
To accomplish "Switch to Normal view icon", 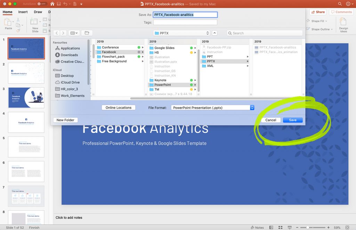I will 271,228.
